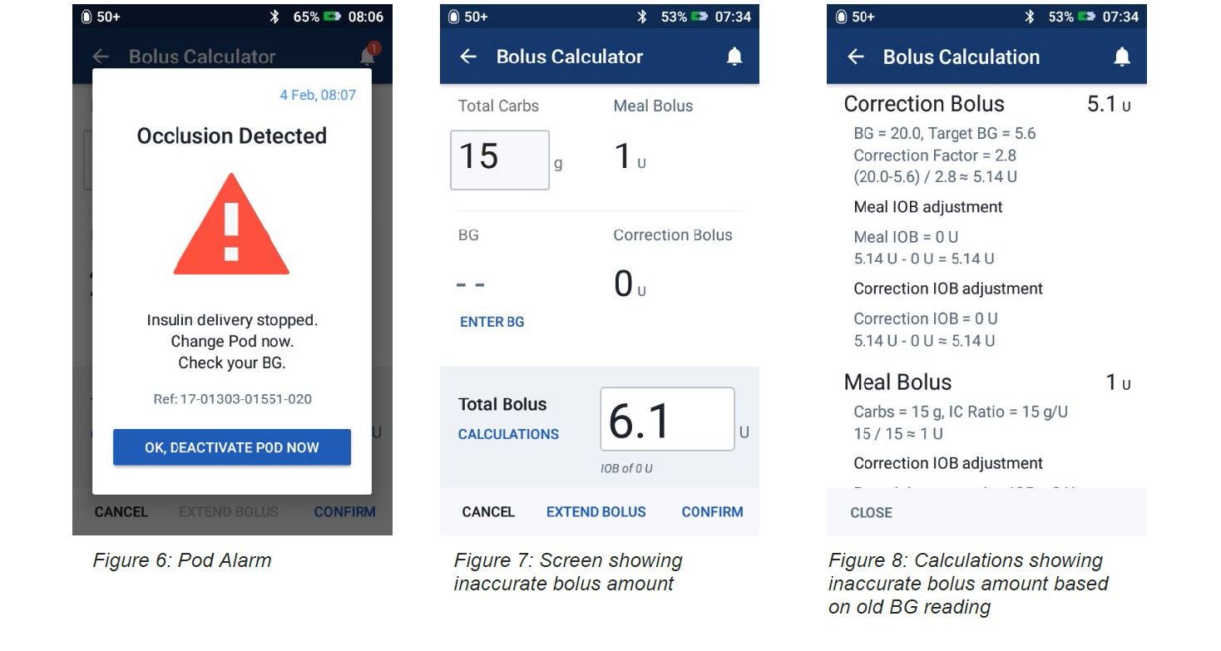Select the Total Bolus 6.1 U field
Image resolution: width=1221 pixels, height=651 pixels.
[x=667, y=419]
